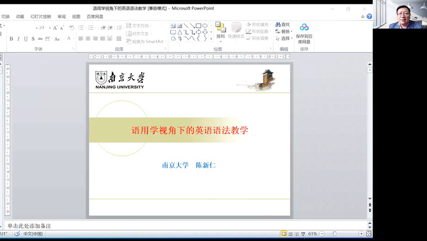Decrease list indent level

click(x=103, y=27)
